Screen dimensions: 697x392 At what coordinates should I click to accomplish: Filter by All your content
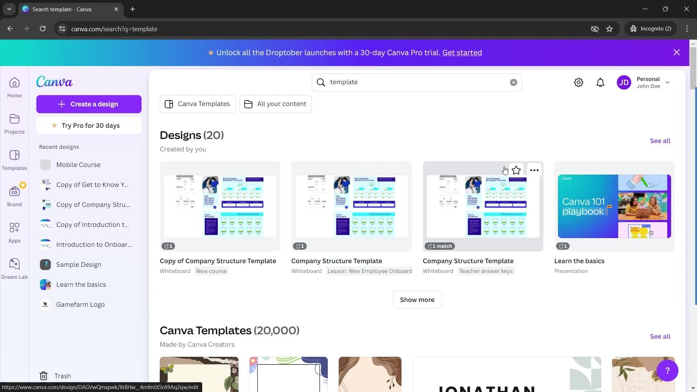[276, 104]
